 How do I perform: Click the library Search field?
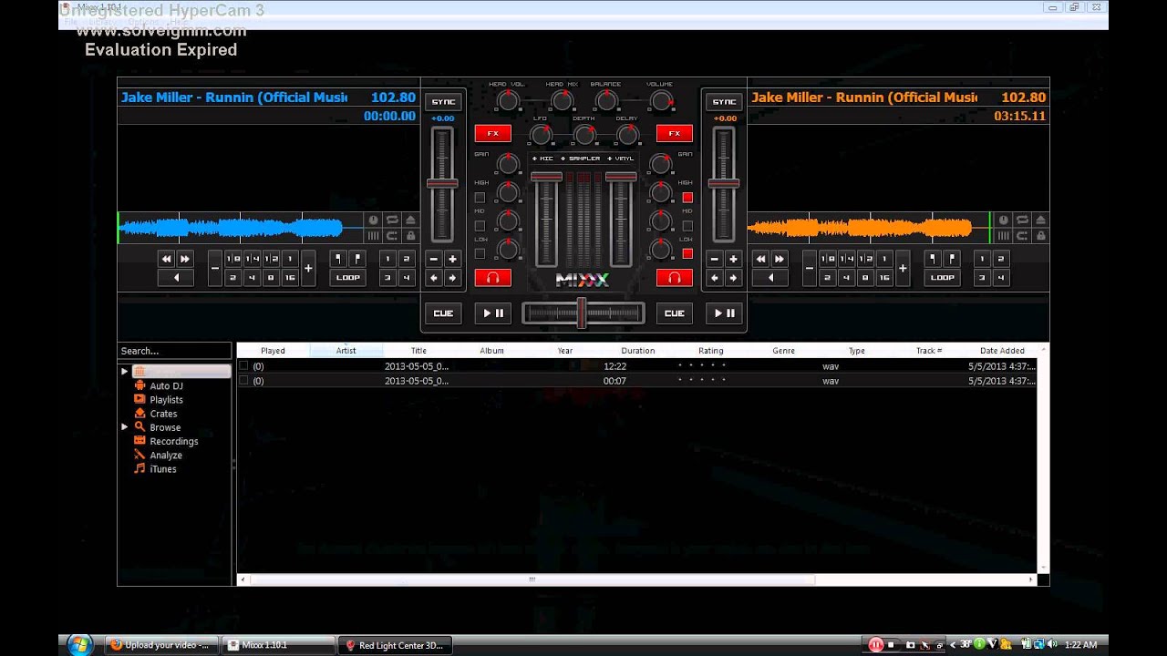(174, 351)
